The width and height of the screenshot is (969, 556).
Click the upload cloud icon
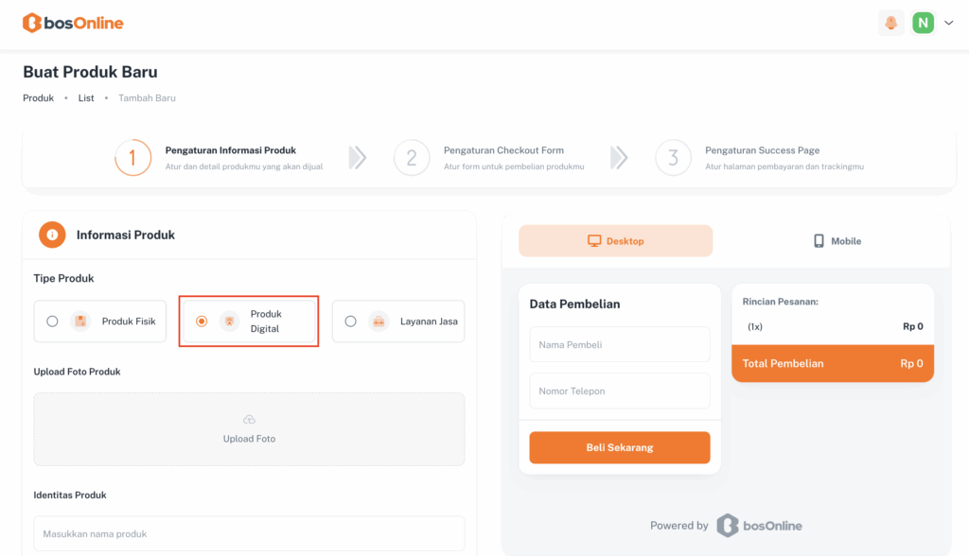coord(249,419)
